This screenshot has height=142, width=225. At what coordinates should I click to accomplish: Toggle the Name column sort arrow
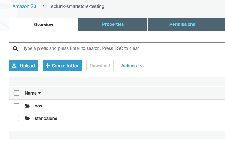40,93
